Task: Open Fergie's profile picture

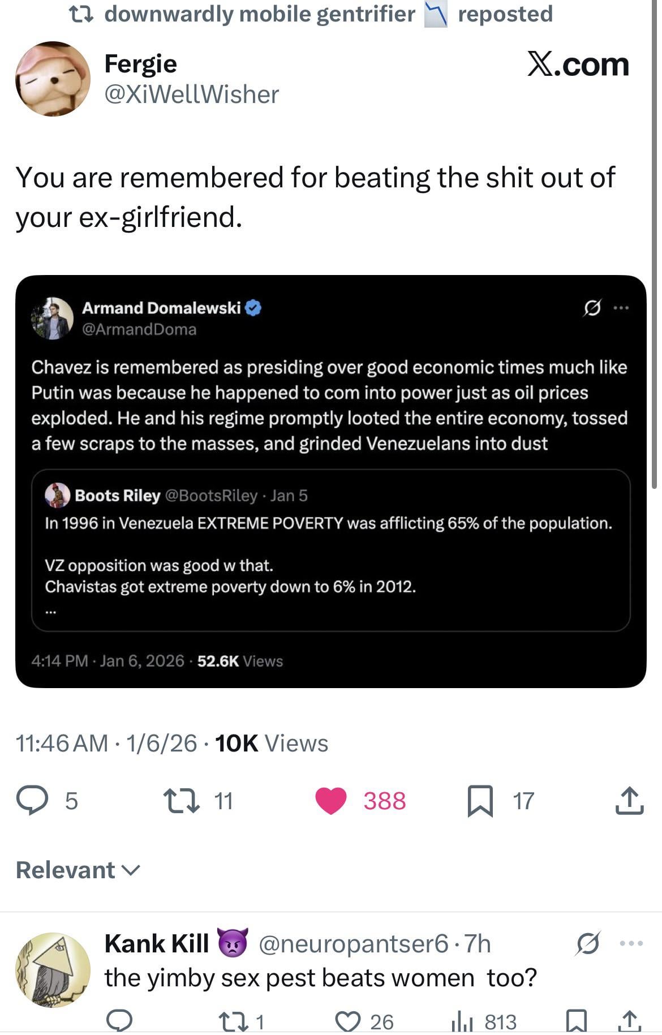Action: point(53,79)
